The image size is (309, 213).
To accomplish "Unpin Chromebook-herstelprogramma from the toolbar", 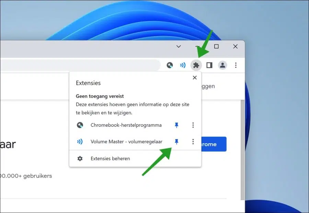I will [176, 125].
